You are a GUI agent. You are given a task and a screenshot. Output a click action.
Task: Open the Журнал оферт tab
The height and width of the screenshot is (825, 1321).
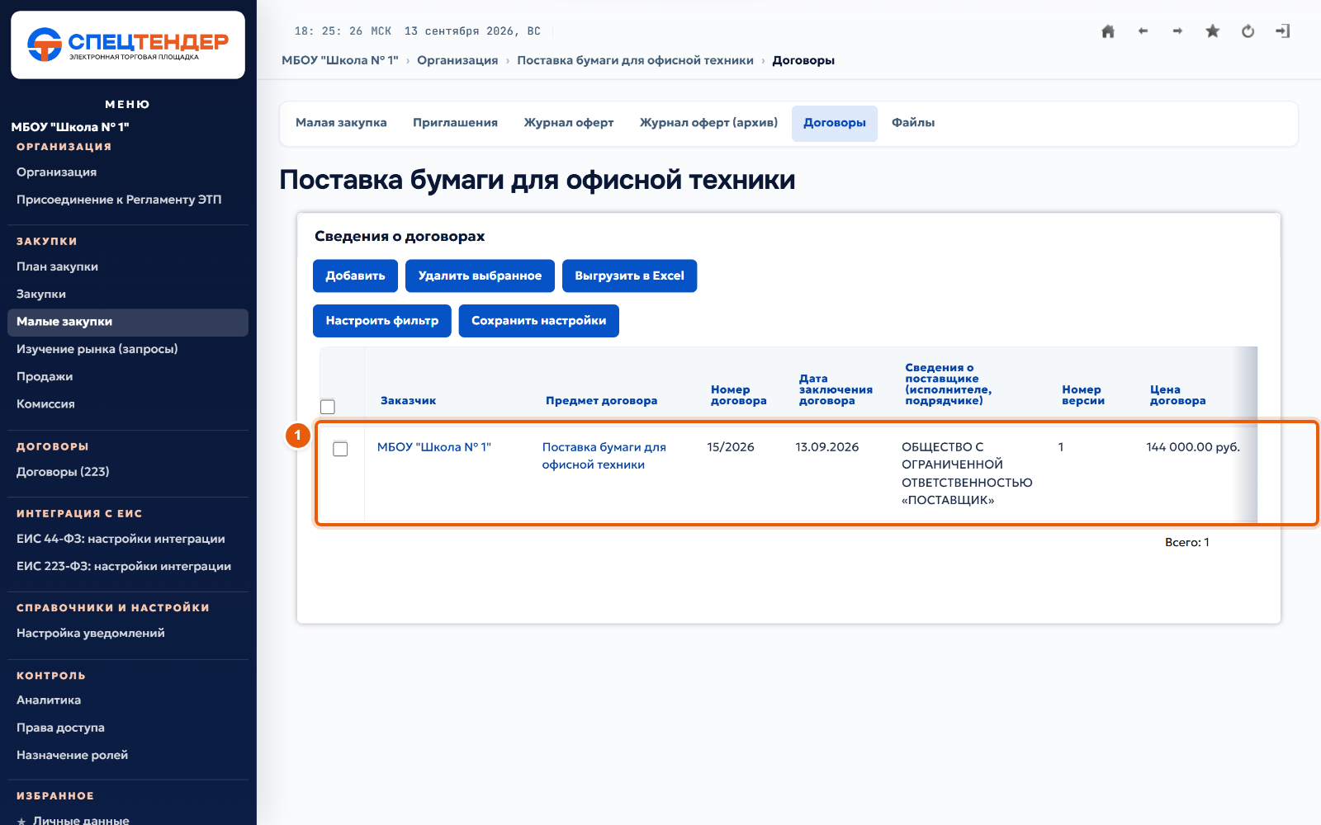569,123
